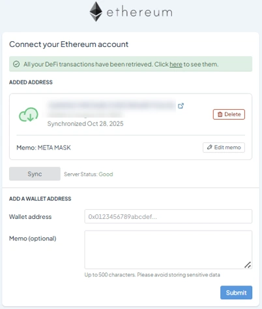Submit the new wallet address
Image resolution: width=262 pixels, height=309 pixels.
click(236, 293)
